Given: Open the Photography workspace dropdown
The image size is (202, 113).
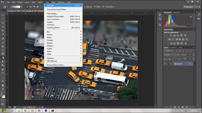Looking at the screenshot, I should pos(192,7).
